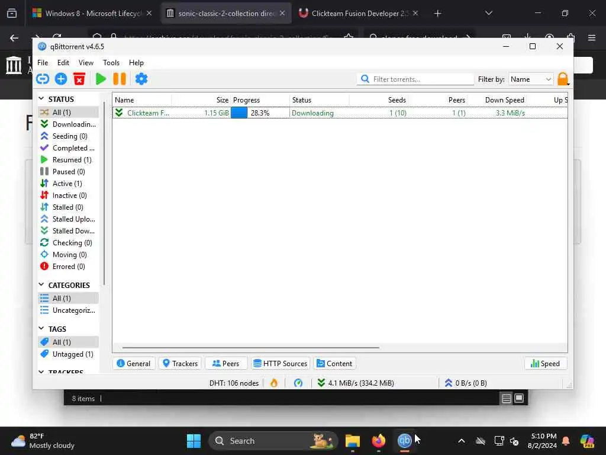Screen dimensions: 606x455
Task: Open the Tools menu
Action: pyautogui.click(x=111, y=63)
